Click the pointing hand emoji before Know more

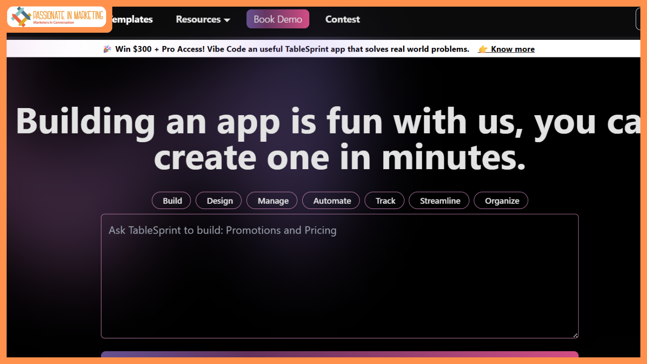coord(483,49)
